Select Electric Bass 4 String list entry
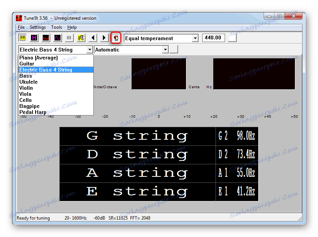Screen dimensions: 318x237 tap(56, 70)
